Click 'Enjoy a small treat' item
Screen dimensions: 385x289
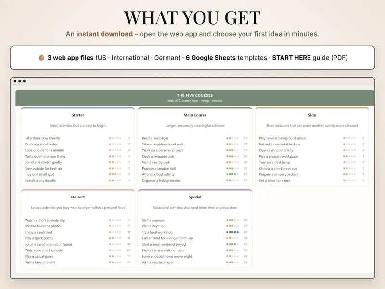(78, 232)
